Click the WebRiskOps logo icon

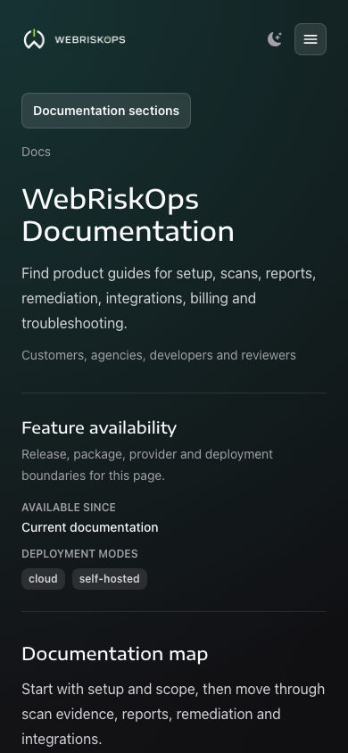[x=34, y=39]
